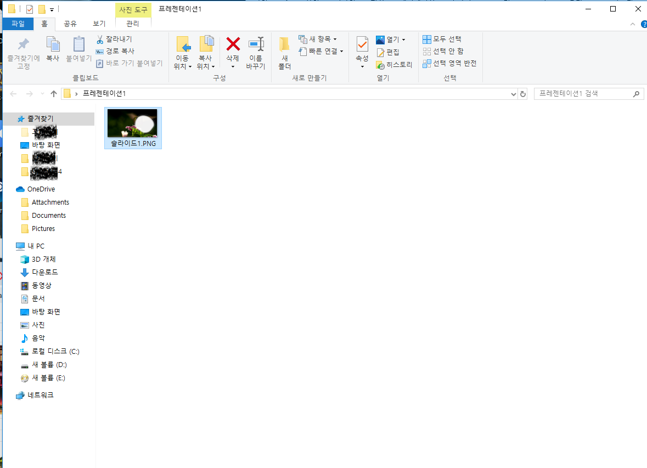Click the Properties (속성) checkmark icon
This screenshot has width=647, height=468.
[x=362, y=44]
